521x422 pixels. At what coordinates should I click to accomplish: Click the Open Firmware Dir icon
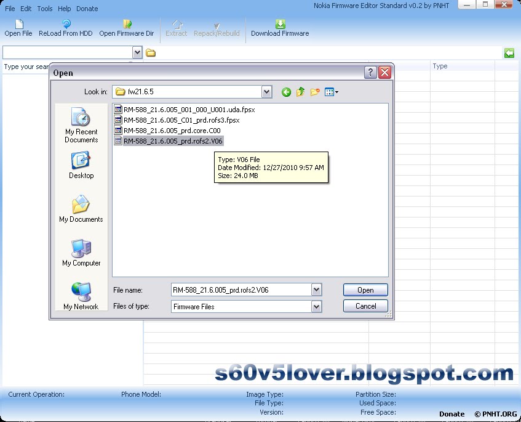coord(127,24)
